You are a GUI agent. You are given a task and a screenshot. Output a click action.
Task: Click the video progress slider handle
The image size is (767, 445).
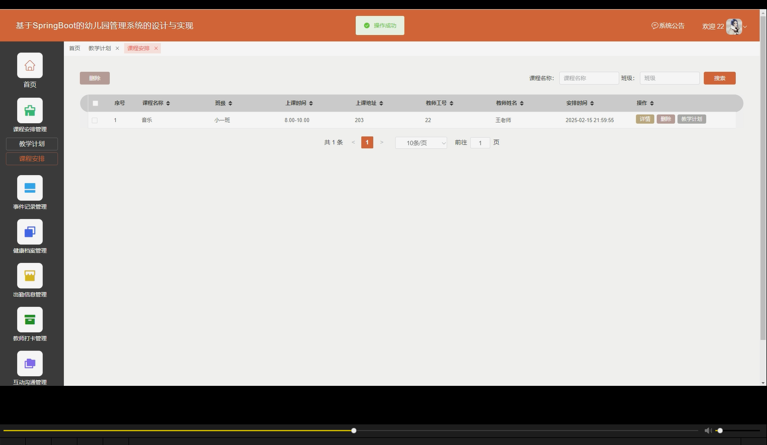click(x=354, y=430)
